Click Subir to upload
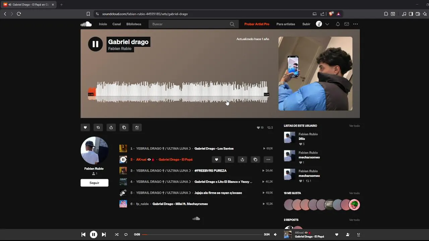This screenshot has width=429, height=241. pyautogui.click(x=306, y=24)
